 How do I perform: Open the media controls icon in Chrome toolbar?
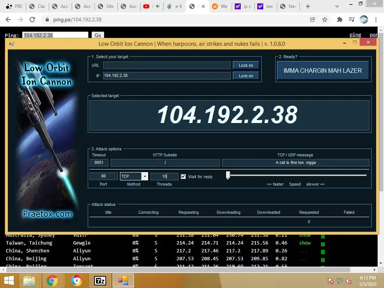[x=352, y=19]
